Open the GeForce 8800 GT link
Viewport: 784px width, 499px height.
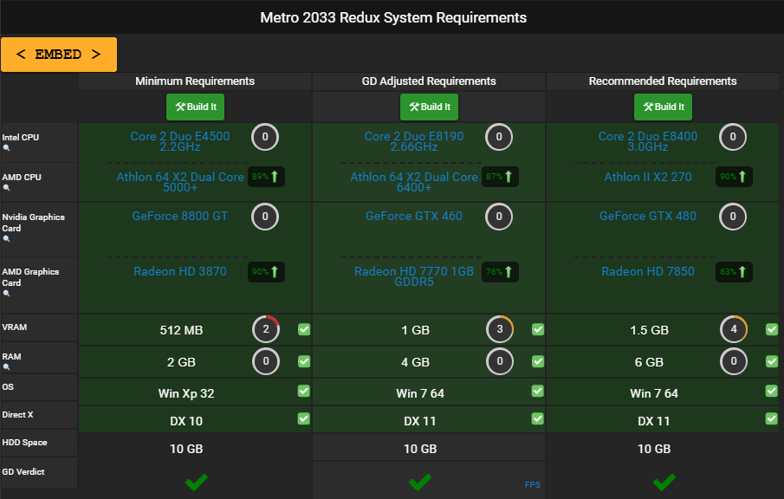180,216
